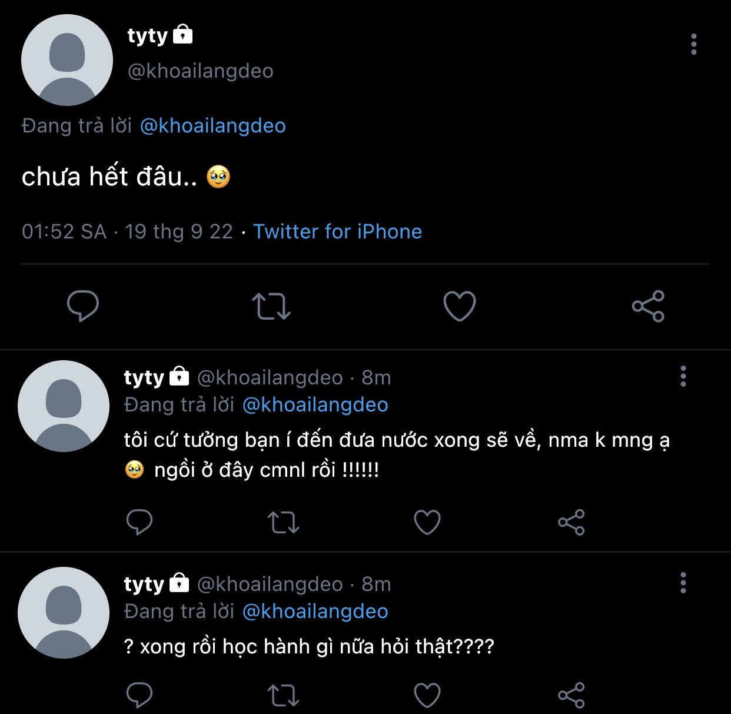Viewport: 731px width, 714px height.
Task: Share the "xong rồi học hành" tweet
Action: point(571,696)
